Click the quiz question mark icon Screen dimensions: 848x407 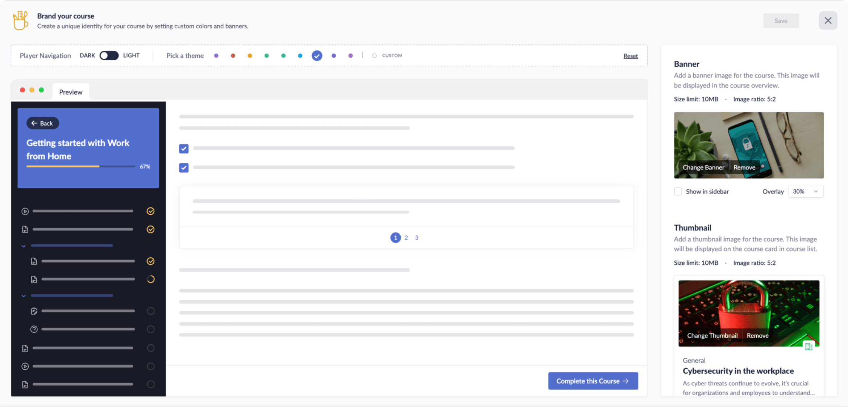pyautogui.click(x=34, y=329)
